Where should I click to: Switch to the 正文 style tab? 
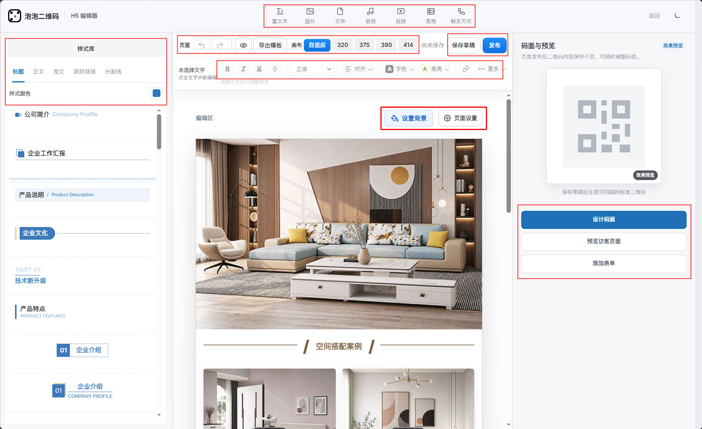(38, 72)
